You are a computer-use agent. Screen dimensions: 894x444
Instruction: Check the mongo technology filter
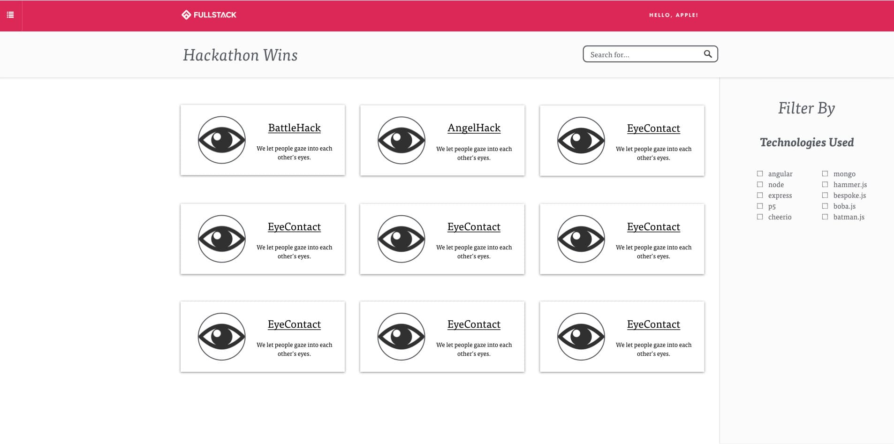point(825,173)
